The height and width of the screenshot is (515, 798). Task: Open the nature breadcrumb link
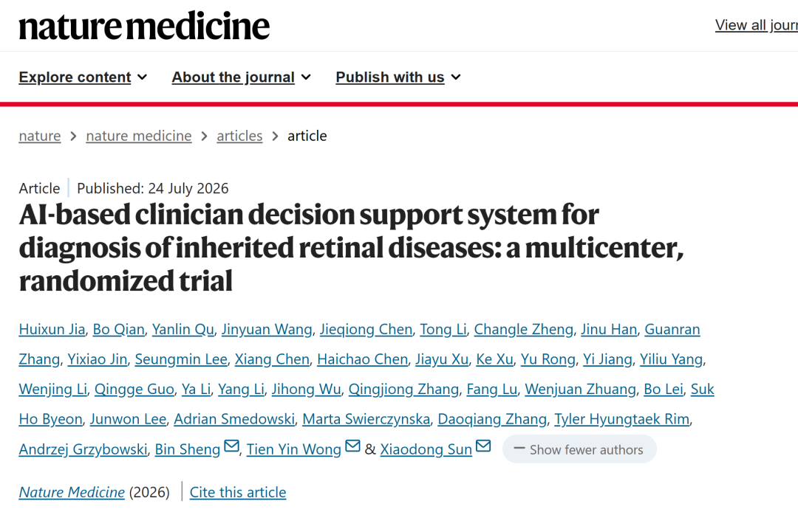click(40, 136)
